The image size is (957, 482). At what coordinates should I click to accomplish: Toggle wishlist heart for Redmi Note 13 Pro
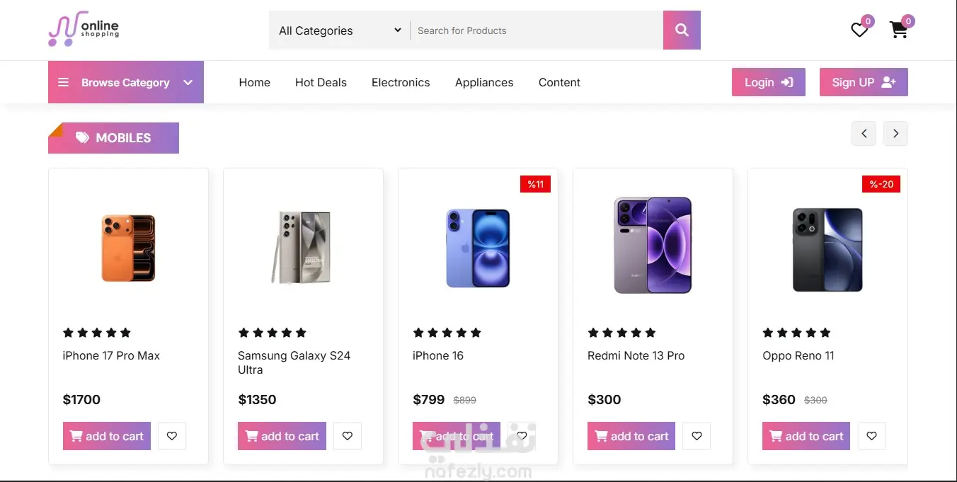[x=697, y=436]
